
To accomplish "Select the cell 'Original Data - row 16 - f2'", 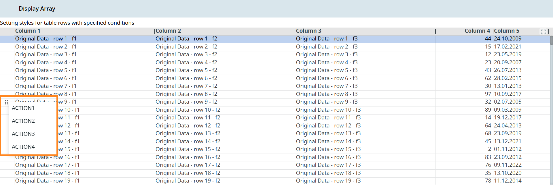I will tap(188, 157).
